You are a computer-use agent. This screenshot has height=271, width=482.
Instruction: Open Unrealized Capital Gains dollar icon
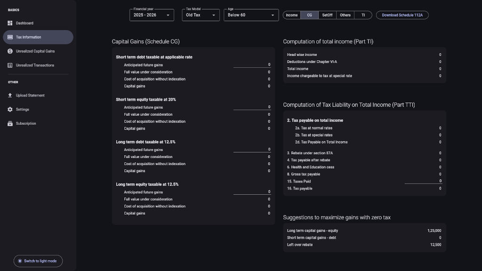(x=10, y=51)
